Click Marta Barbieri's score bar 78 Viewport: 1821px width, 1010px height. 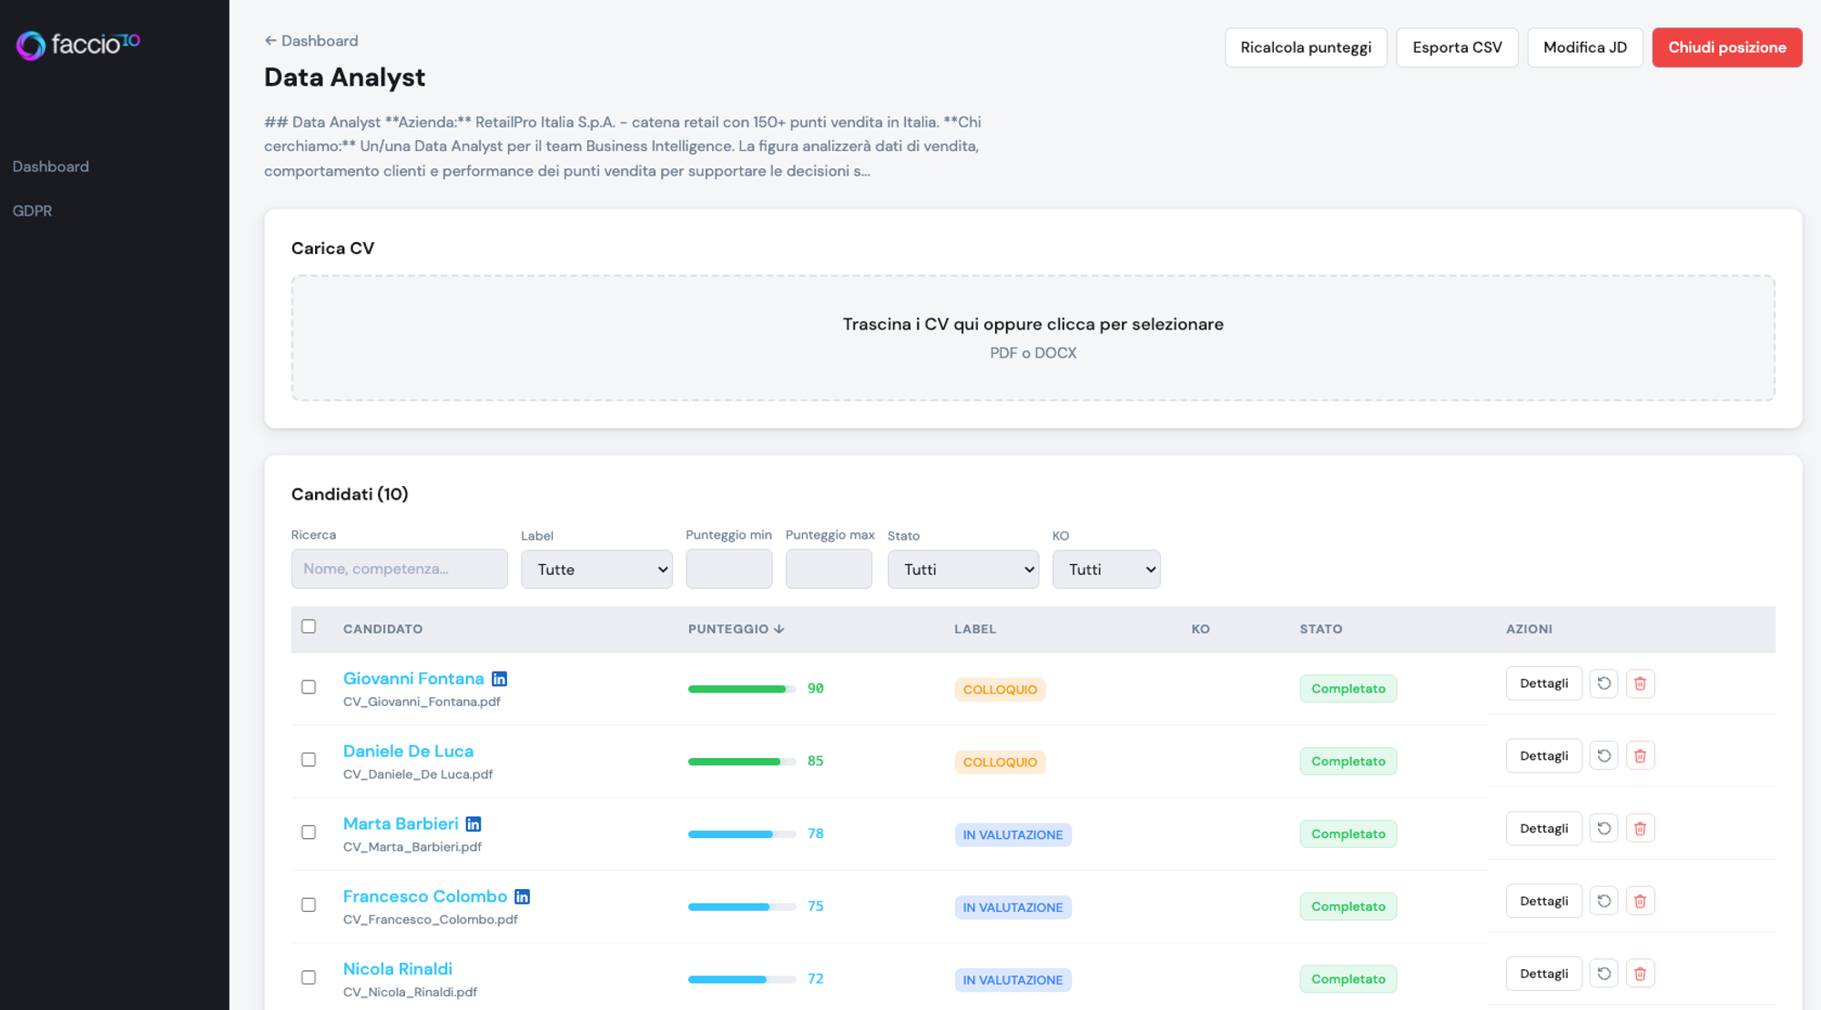[x=742, y=835]
